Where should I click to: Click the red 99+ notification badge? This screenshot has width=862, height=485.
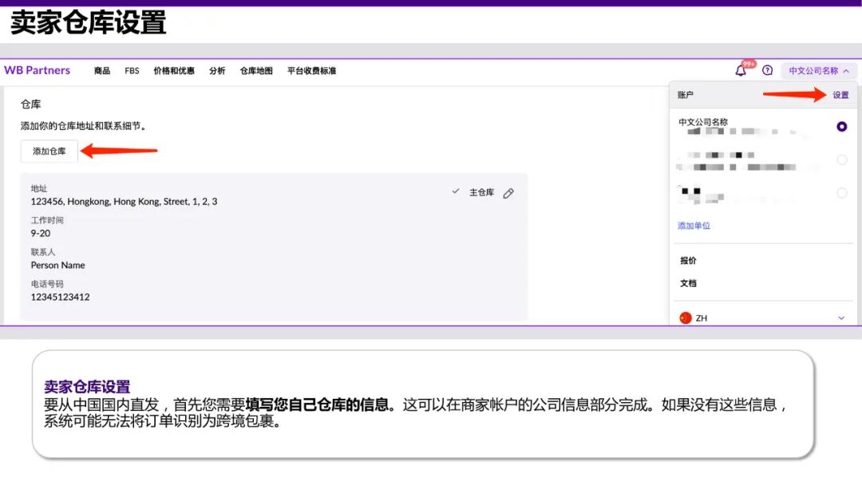(x=745, y=65)
